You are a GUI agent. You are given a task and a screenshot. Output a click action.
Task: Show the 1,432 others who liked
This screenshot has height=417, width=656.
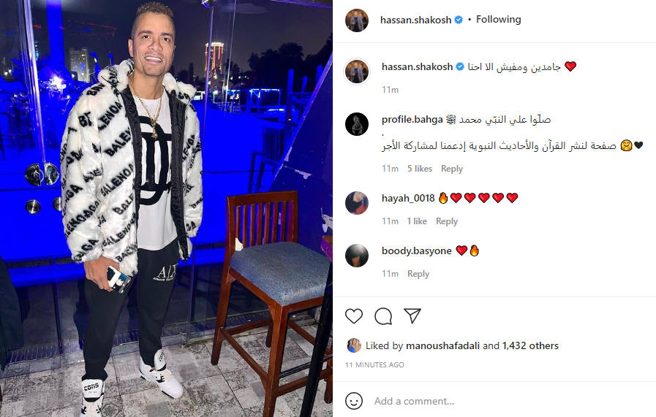click(x=530, y=345)
